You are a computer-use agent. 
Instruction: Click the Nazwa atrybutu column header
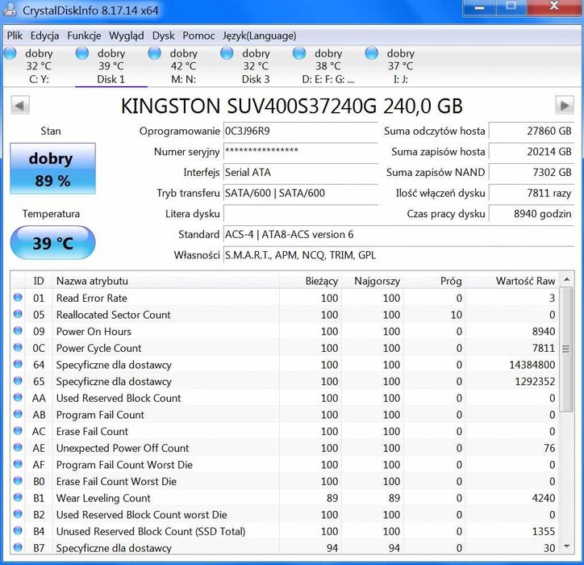coord(166,281)
